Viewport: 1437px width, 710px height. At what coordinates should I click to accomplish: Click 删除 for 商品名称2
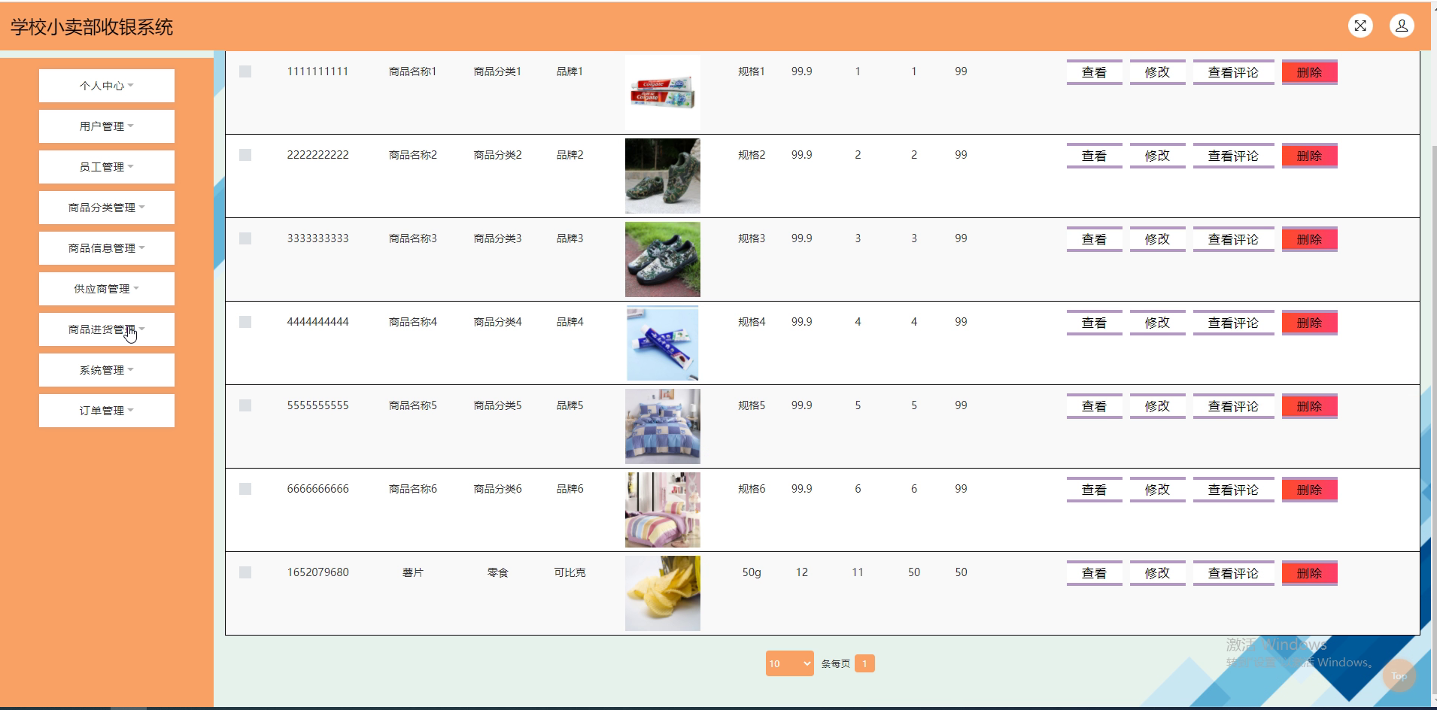coord(1309,156)
